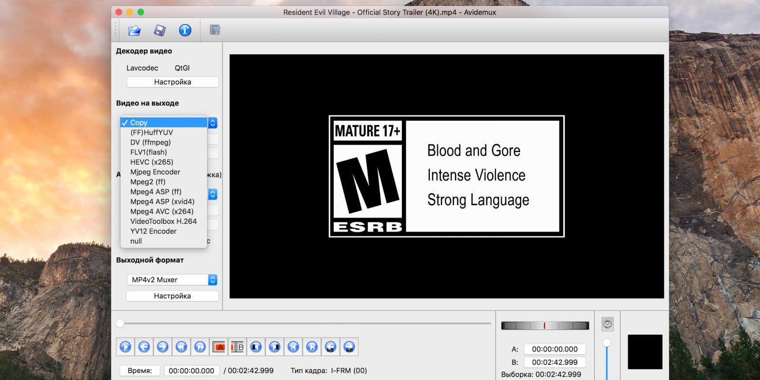This screenshot has height=380, width=760.
Task: Click the decoder Настройка button
Action: [x=172, y=82]
